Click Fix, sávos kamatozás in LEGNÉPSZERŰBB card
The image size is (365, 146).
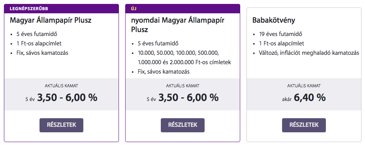[x=42, y=53]
